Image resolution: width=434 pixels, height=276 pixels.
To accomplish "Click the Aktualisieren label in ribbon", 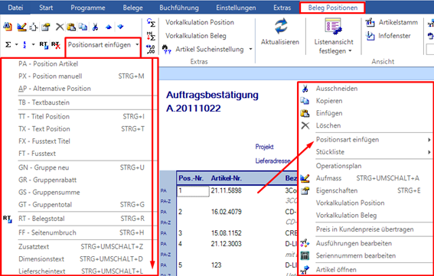I will (x=280, y=42).
